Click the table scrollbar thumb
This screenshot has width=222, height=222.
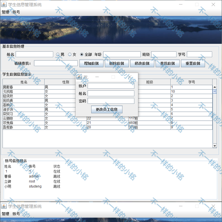(215, 92)
